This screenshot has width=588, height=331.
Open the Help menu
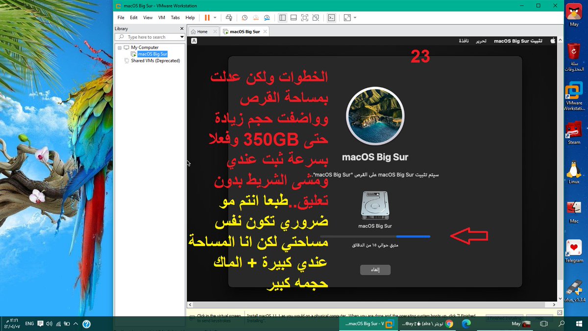pyautogui.click(x=190, y=18)
